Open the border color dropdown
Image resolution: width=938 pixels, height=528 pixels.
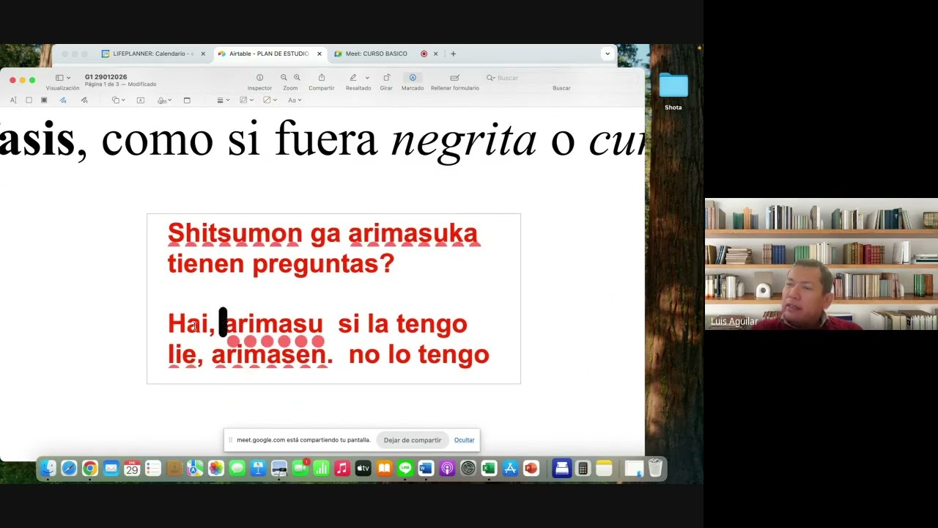246,100
